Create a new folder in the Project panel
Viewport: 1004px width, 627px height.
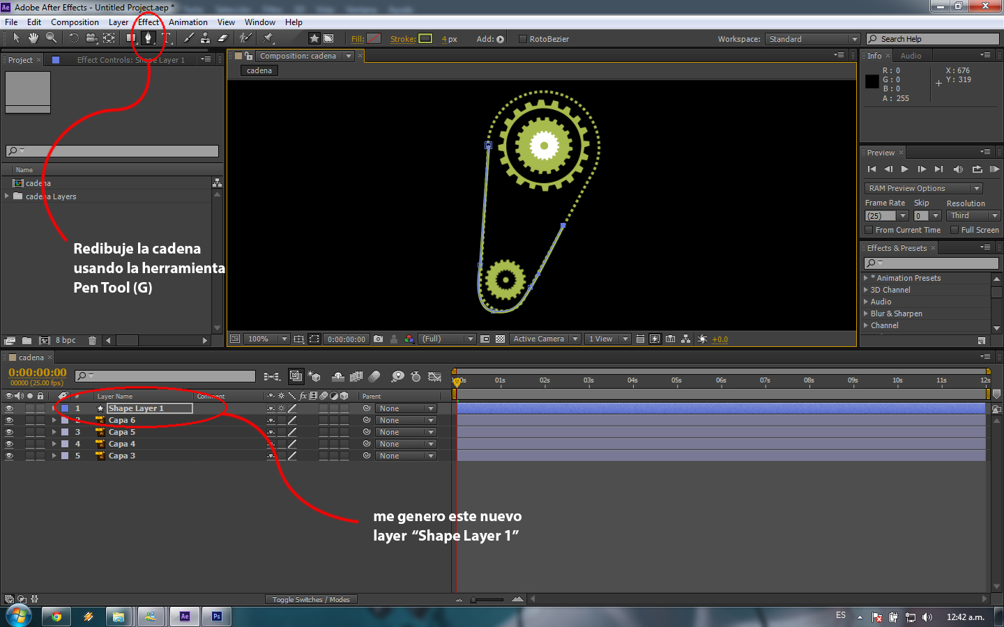[26, 341]
